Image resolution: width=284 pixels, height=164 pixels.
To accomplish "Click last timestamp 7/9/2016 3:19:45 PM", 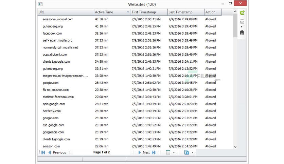I will click(x=183, y=83).
